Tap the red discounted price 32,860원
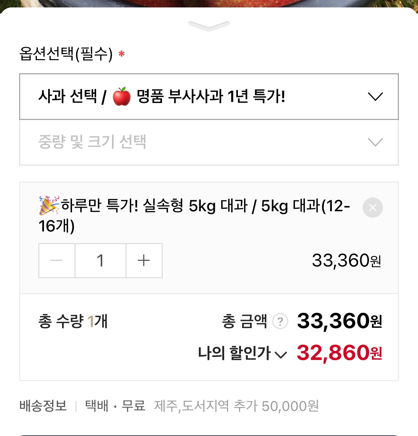Image resolution: width=418 pixels, height=436 pixels. [339, 353]
